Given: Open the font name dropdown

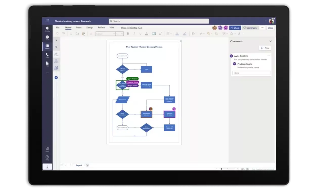Looking at the screenshot, I should click(105, 34).
